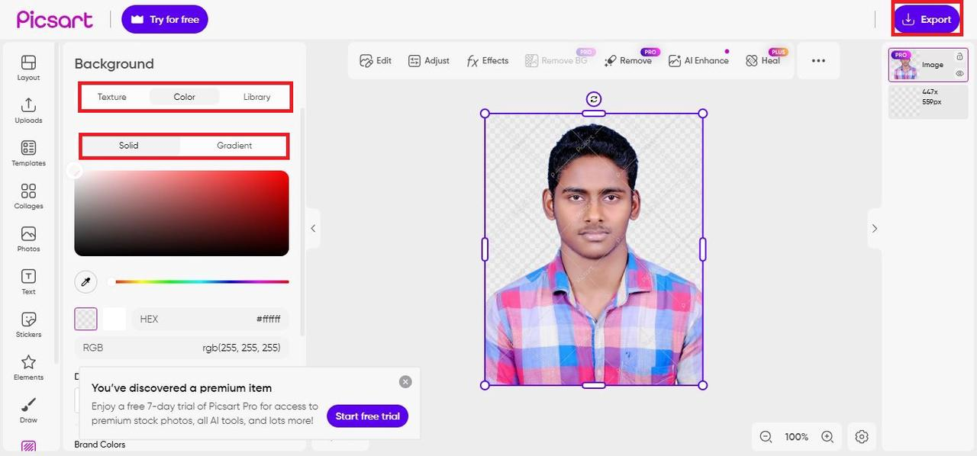Collapse the right layers panel
Screen dimensions: 977x456
(x=875, y=228)
